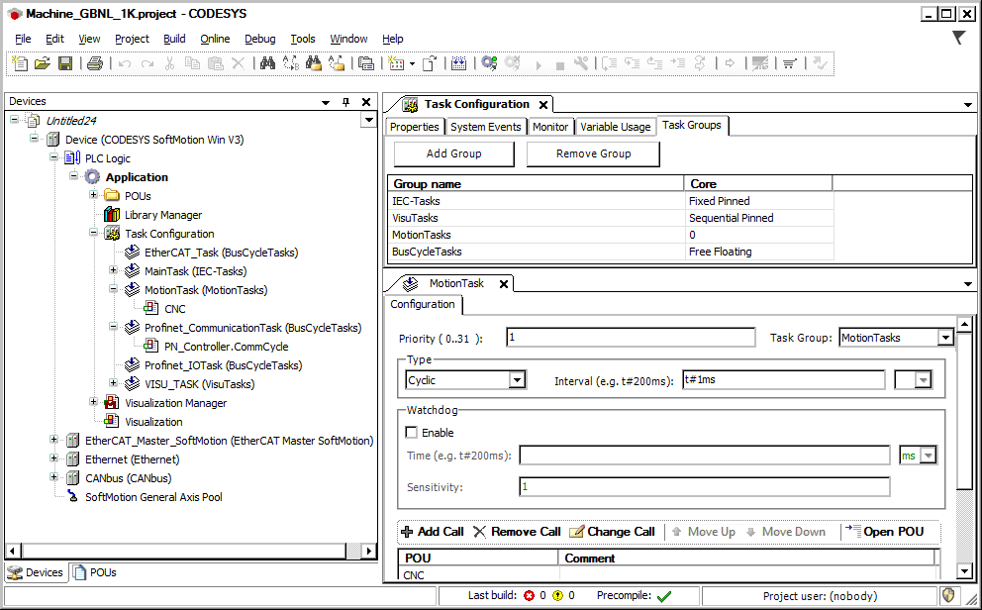Click the red error count icon
This screenshot has width=982, height=610.
[x=530, y=595]
